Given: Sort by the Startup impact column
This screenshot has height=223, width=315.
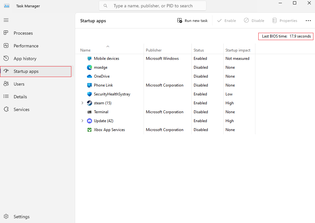Looking at the screenshot, I should pyautogui.click(x=239, y=50).
